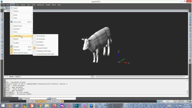Open the Tools menu

28,5
